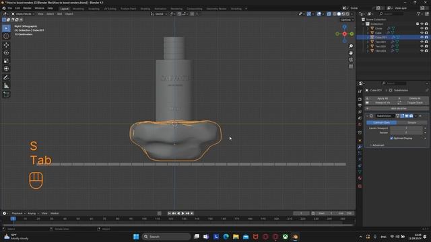Screen dimensions: 431x242
Task: Open the Modifier properties wrench tab
Action: (x=360, y=147)
